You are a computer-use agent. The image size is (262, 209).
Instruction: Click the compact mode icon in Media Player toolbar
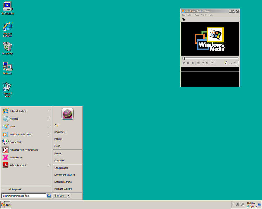pos(183,20)
